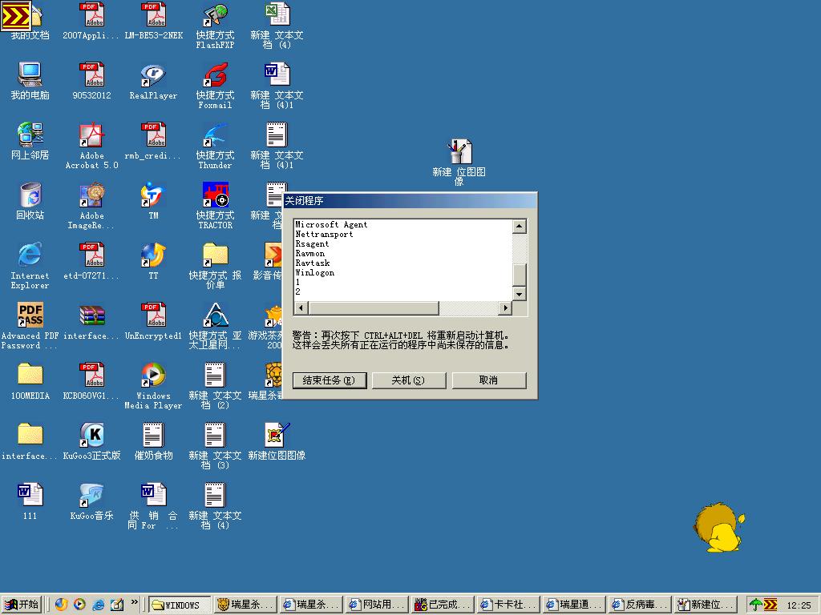Select the Windows Media Player shortcut
The image size is (821, 615).
153,385
